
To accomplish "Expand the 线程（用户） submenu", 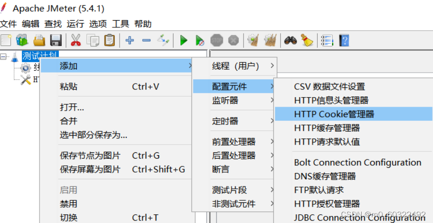I will click(x=235, y=66).
